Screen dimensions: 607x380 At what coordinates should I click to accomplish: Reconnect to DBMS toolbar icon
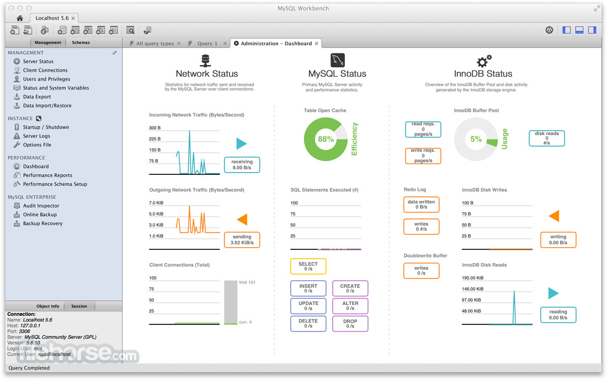[147, 30]
